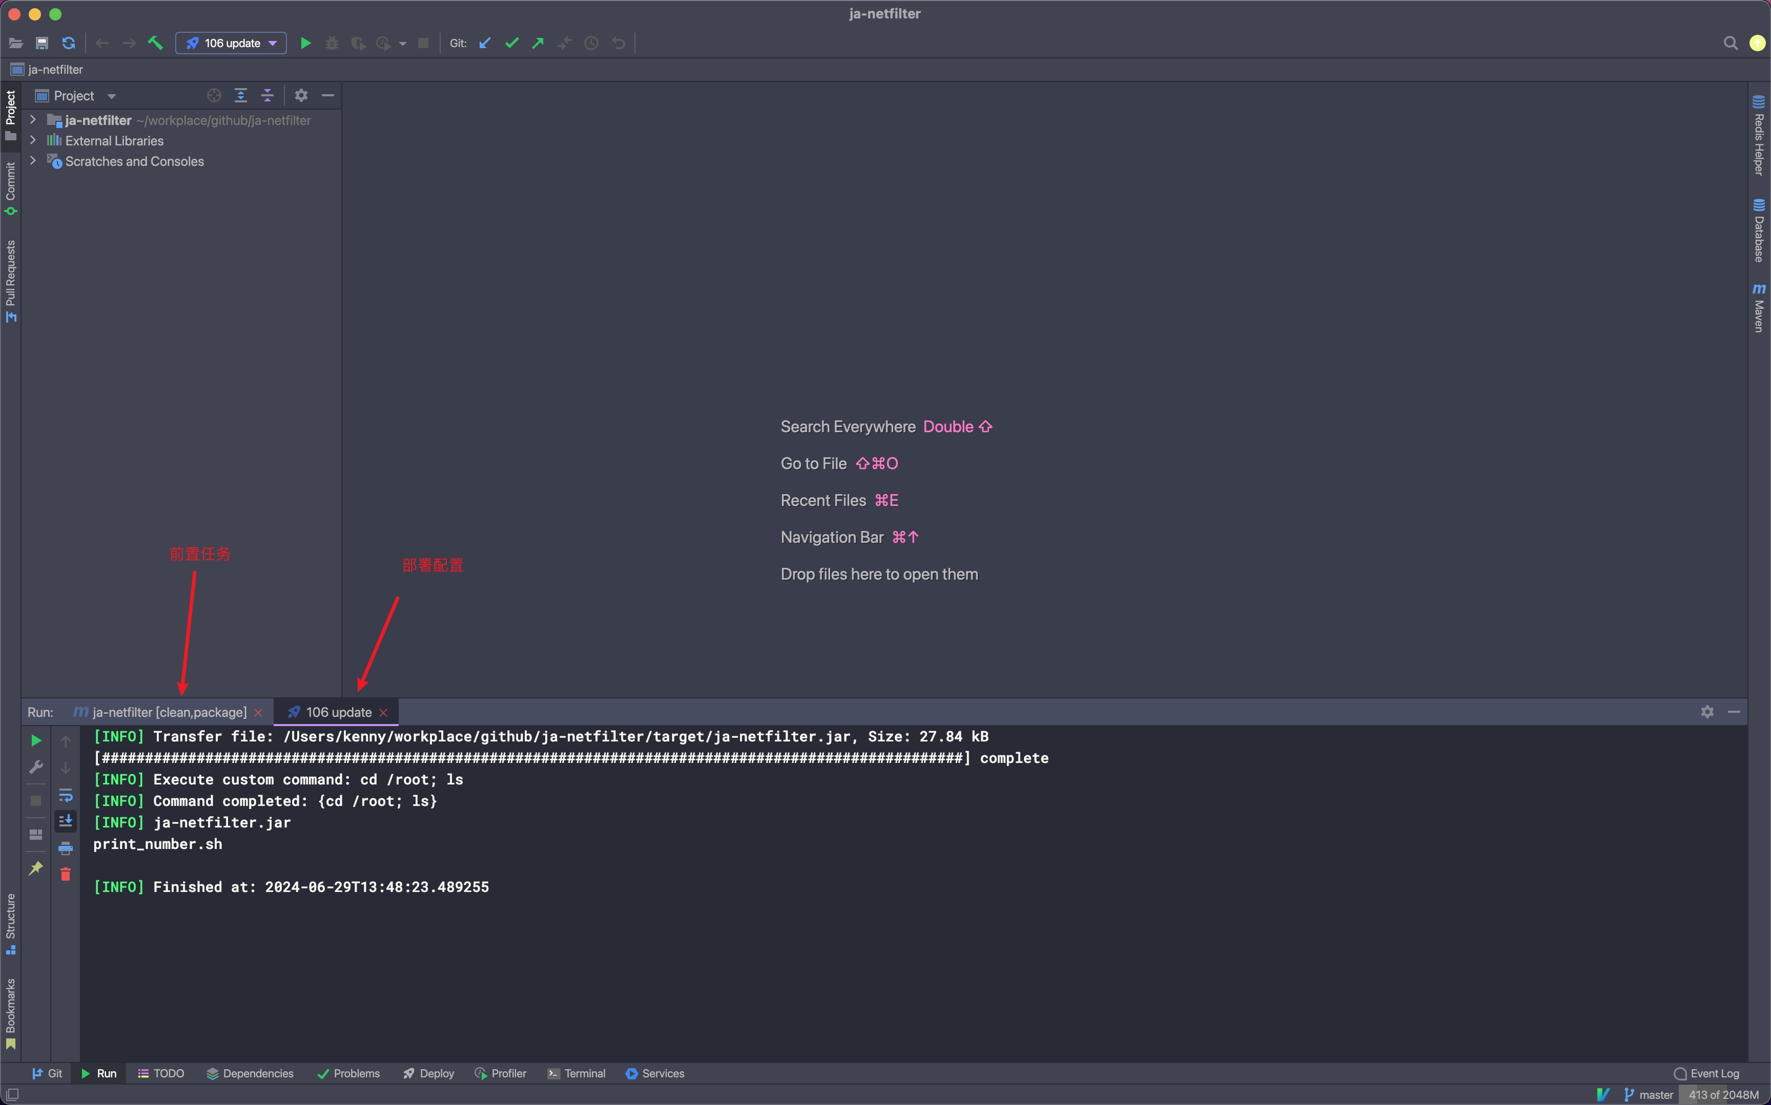Viewport: 1771px width, 1105px height.
Task: Toggle the Bookmarks side panel
Action: [x=10, y=1014]
